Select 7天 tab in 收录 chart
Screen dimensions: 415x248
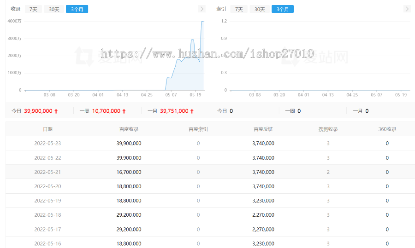point(33,9)
